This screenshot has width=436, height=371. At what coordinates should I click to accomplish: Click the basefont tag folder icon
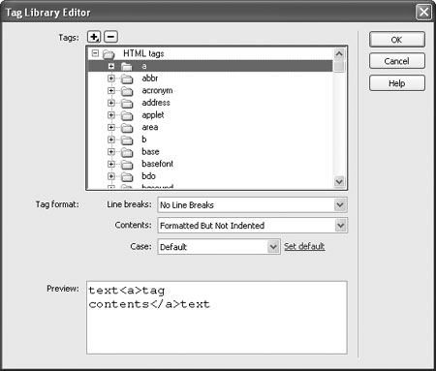point(127,165)
